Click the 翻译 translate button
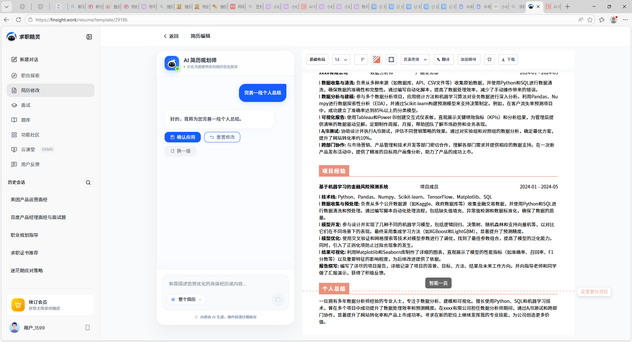The width and height of the screenshot is (632, 342). (x=444, y=60)
